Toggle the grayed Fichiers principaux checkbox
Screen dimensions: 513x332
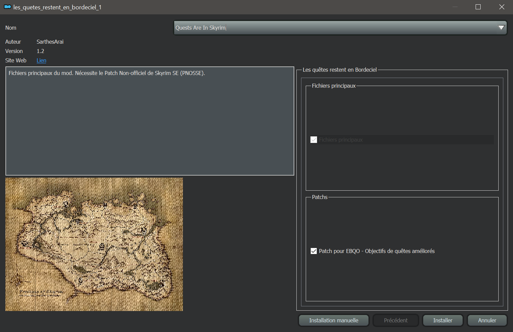314,140
